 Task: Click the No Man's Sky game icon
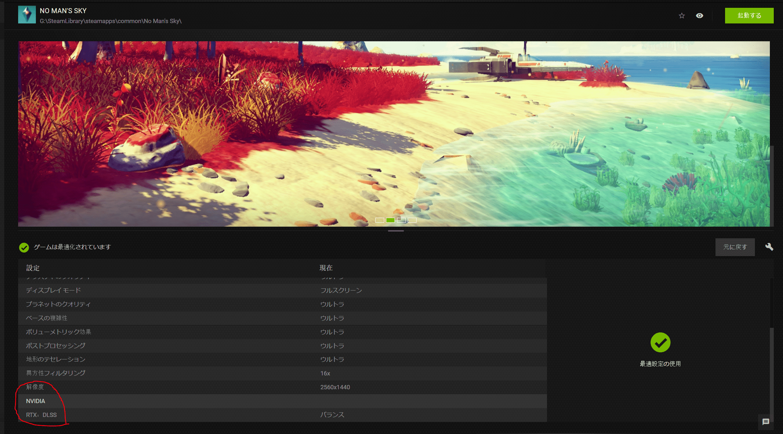[27, 15]
